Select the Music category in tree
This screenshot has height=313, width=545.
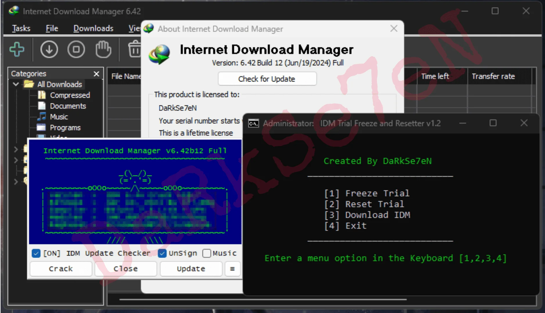[59, 117]
